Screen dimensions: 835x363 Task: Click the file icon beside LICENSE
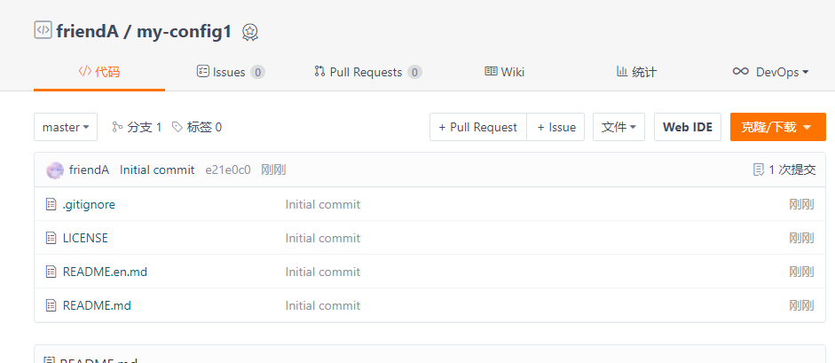[x=51, y=238]
